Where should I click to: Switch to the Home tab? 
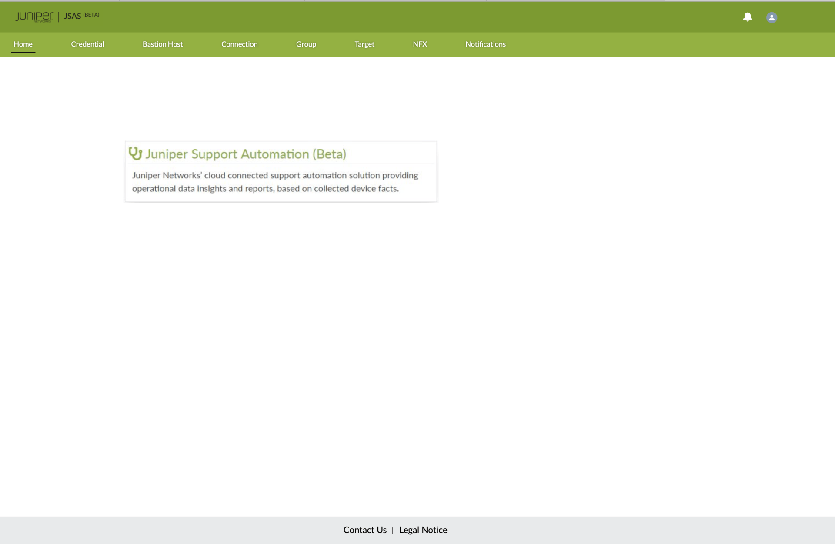pos(23,44)
